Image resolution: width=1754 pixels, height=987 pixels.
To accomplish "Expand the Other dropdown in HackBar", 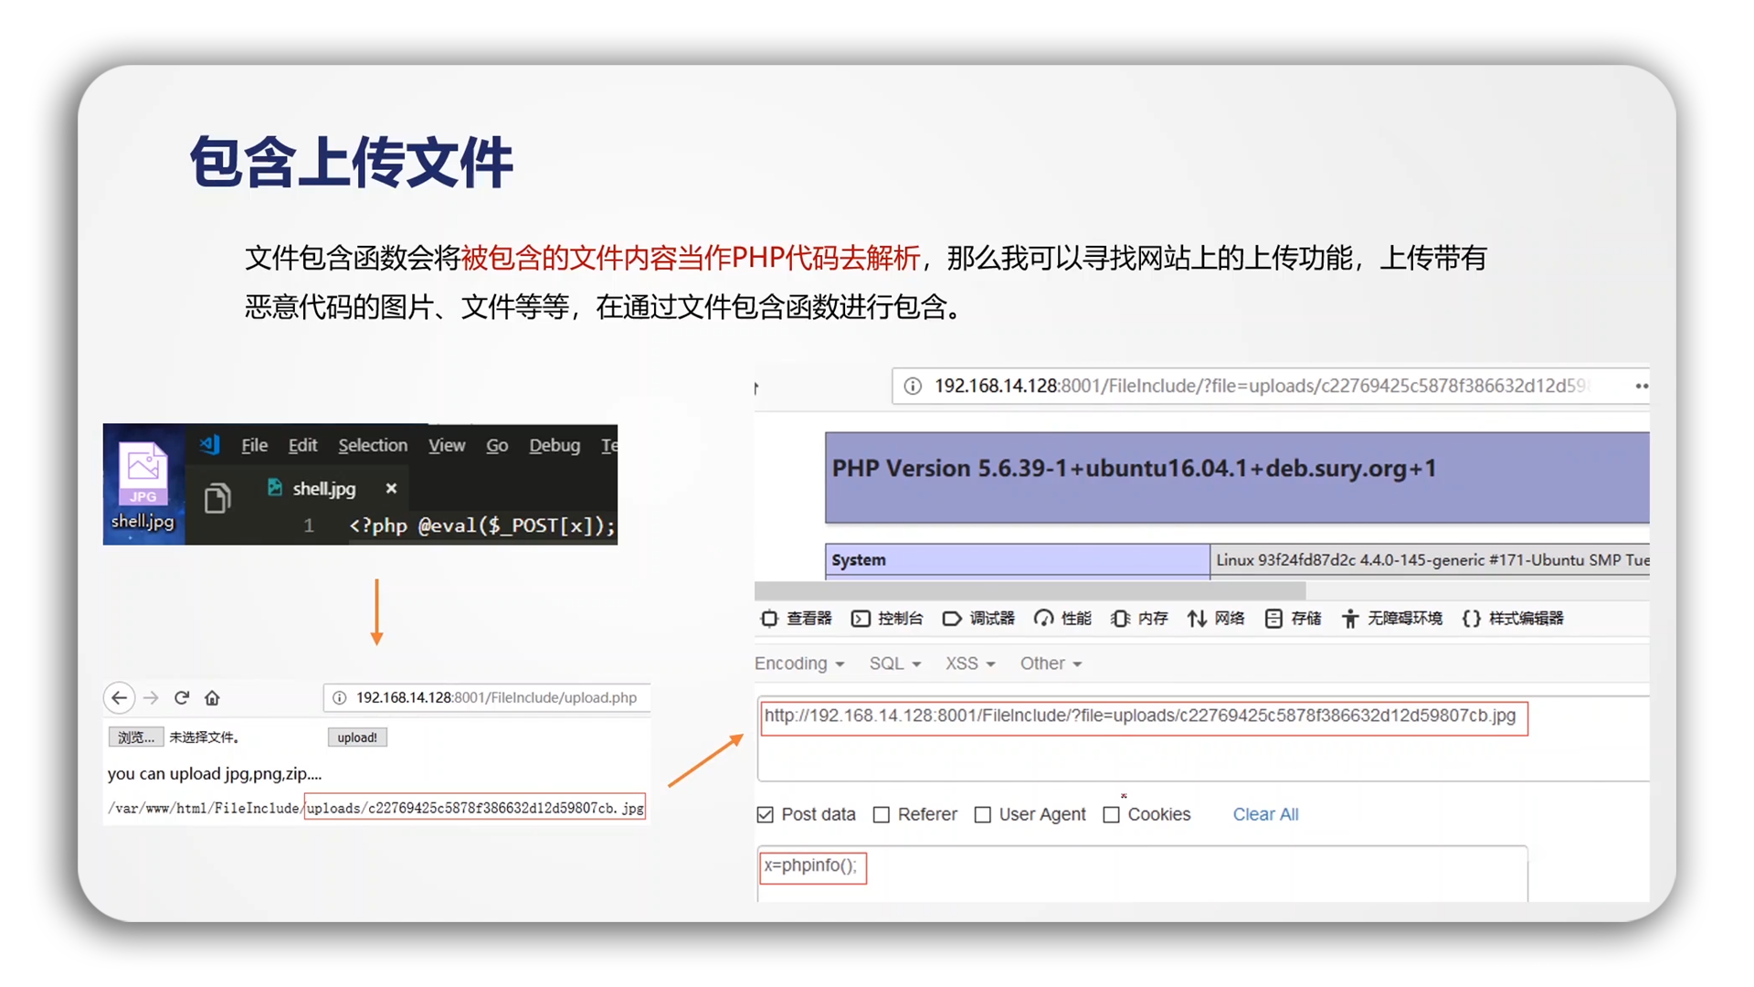I will coord(1051,663).
